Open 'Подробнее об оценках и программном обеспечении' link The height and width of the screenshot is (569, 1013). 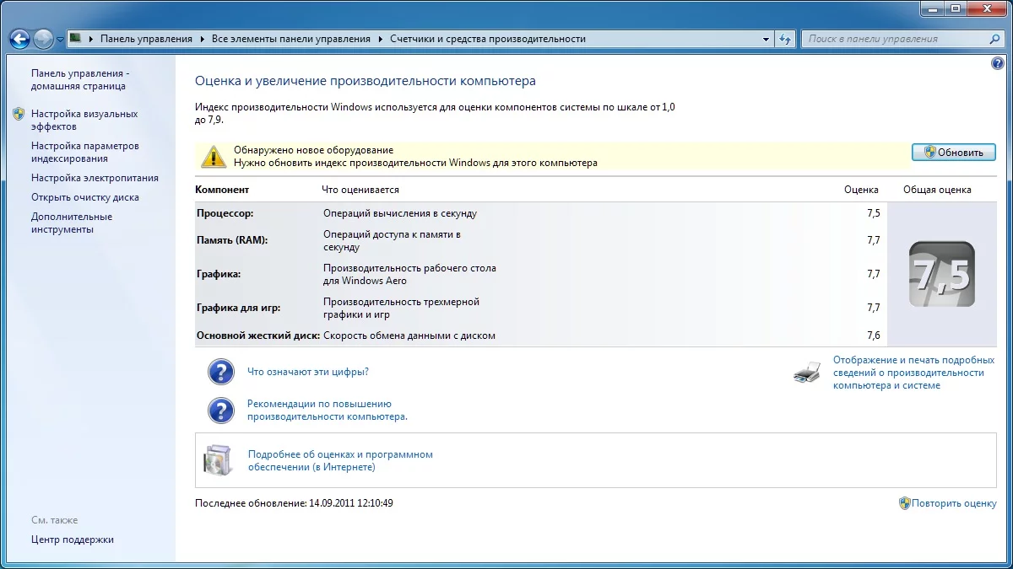pos(340,460)
